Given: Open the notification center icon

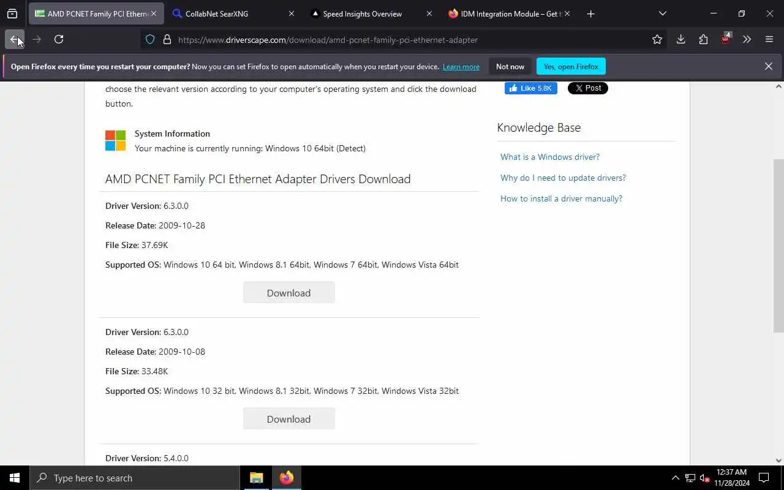Looking at the screenshot, I should coord(764,478).
